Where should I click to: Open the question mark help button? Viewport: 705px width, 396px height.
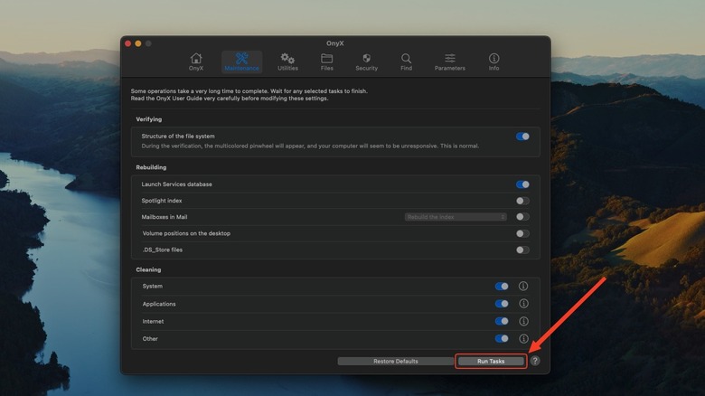535,361
